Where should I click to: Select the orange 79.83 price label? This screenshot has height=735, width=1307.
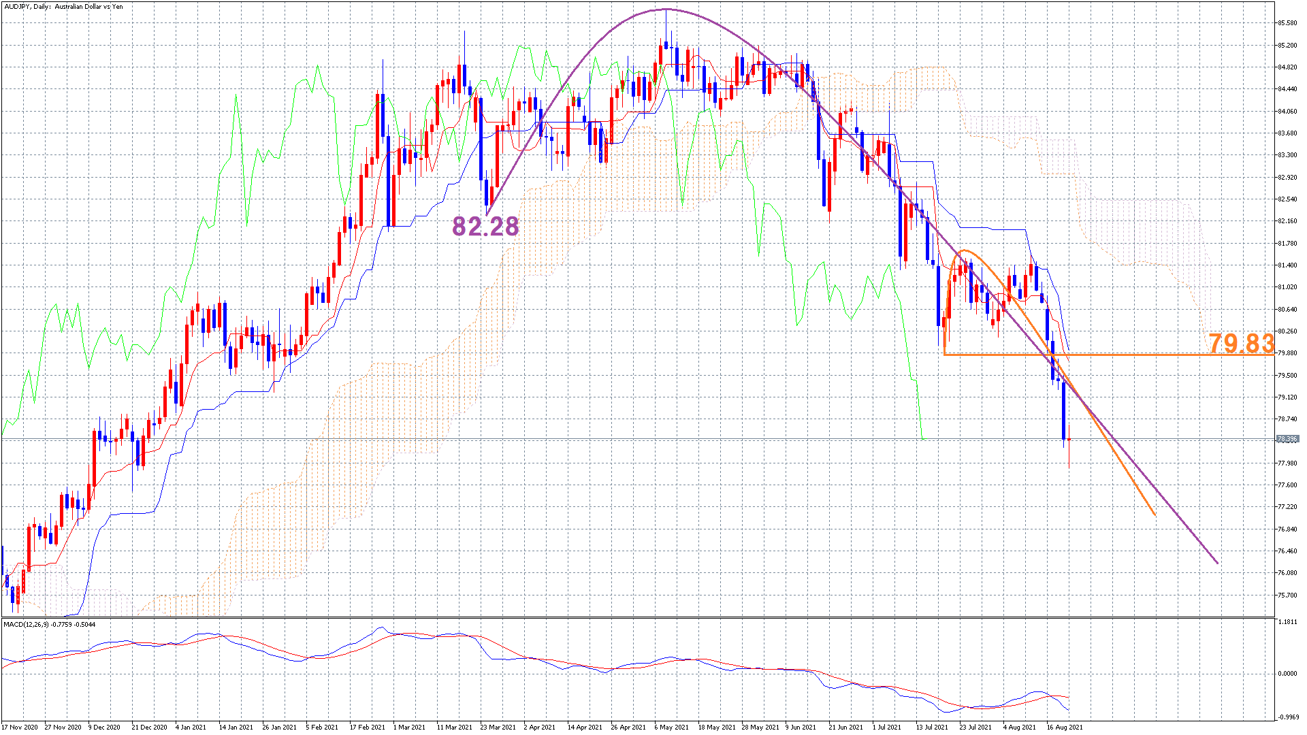coord(1241,344)
